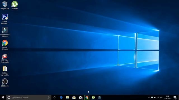Screen dimensions: 179x100
Task: Select the OBS Studio desktop shortcut
Action: pos(5,83)
